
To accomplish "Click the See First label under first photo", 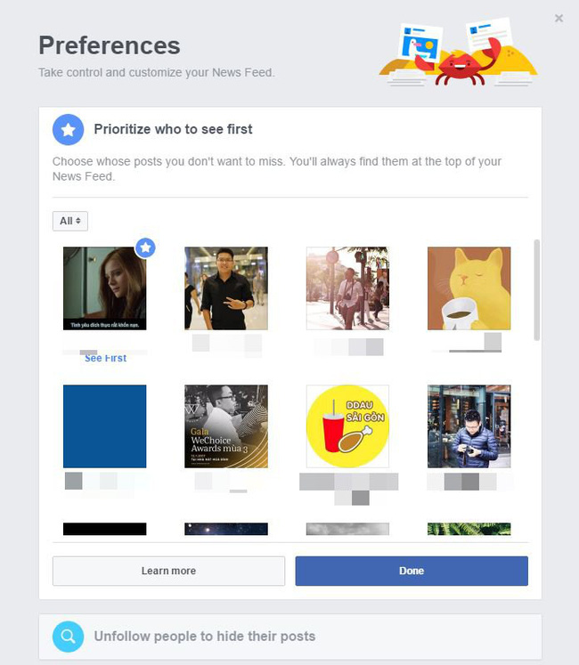I will [105, 359].
